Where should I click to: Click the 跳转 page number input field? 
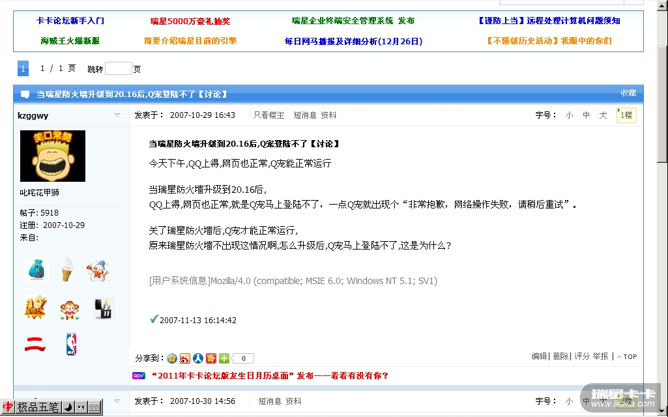point(119,68)
